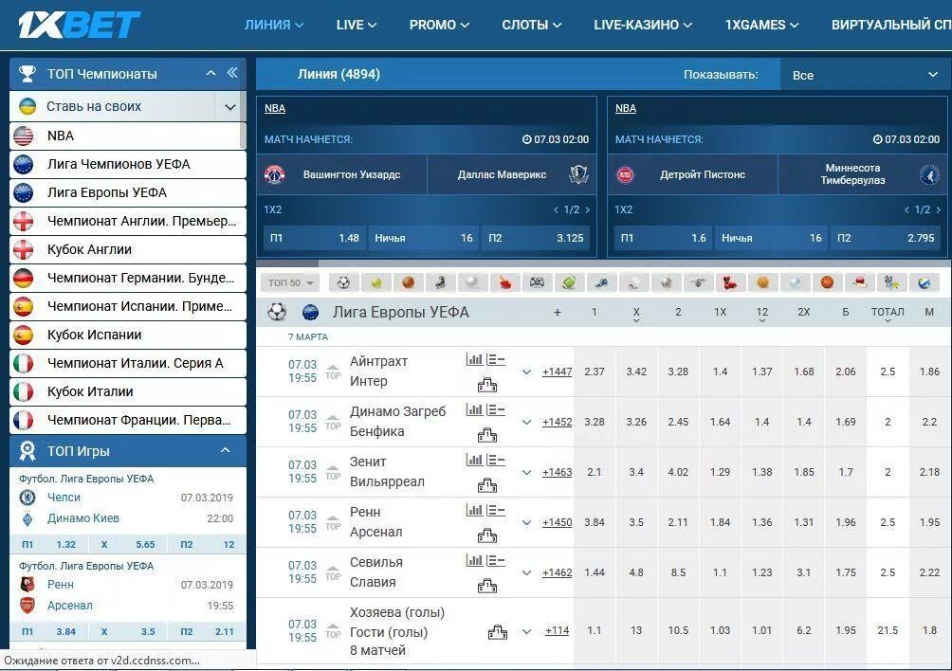Select the gamepad esports filter icon
The width and height of the screenshot is (952, 671).
tap(537, 282)
